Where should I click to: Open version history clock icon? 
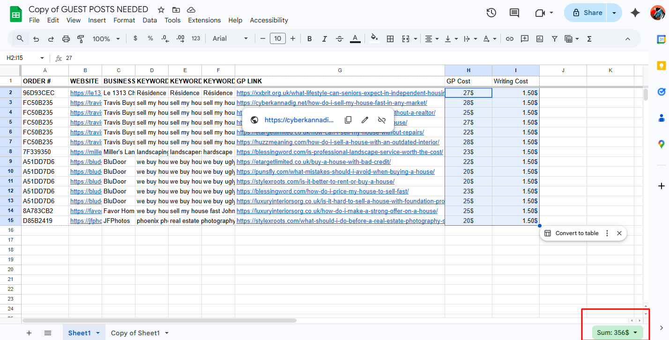(491, 13)
